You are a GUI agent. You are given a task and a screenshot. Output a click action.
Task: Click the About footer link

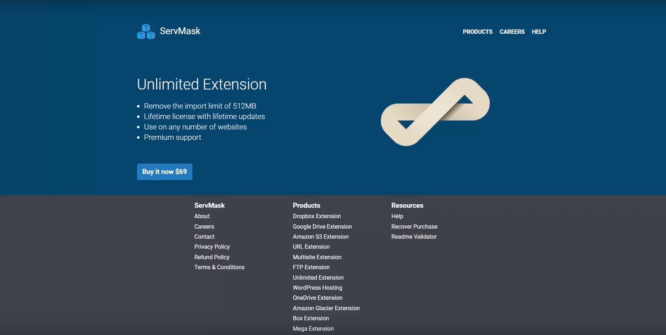202,216
